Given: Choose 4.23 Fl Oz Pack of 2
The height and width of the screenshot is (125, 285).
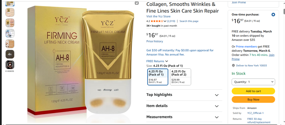Looking at the screenshot, I should click(x=181, y=77).
